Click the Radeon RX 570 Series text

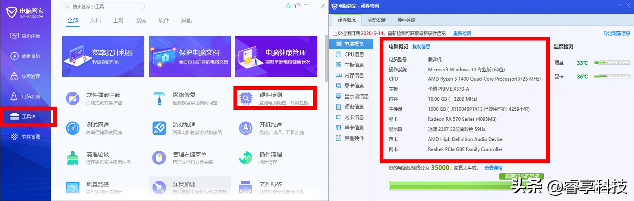[x=462, y=119]
